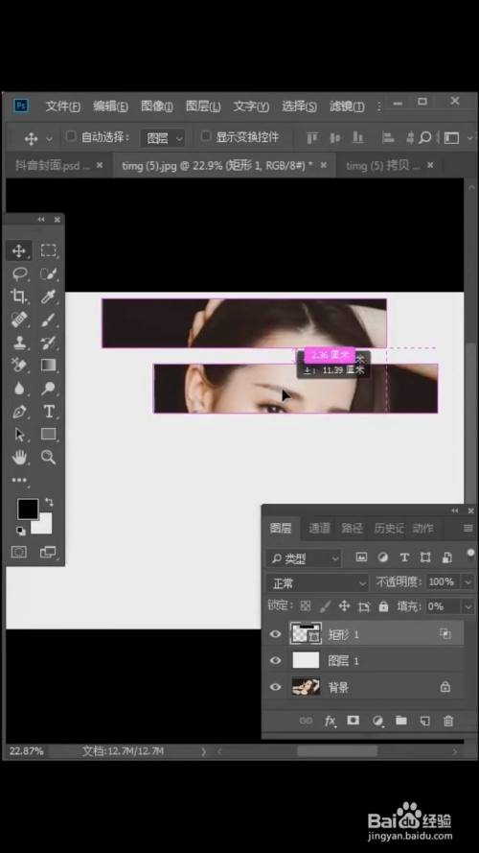Hide the 矩形 1 layer
479x853 pixels.
click(276, 634)
